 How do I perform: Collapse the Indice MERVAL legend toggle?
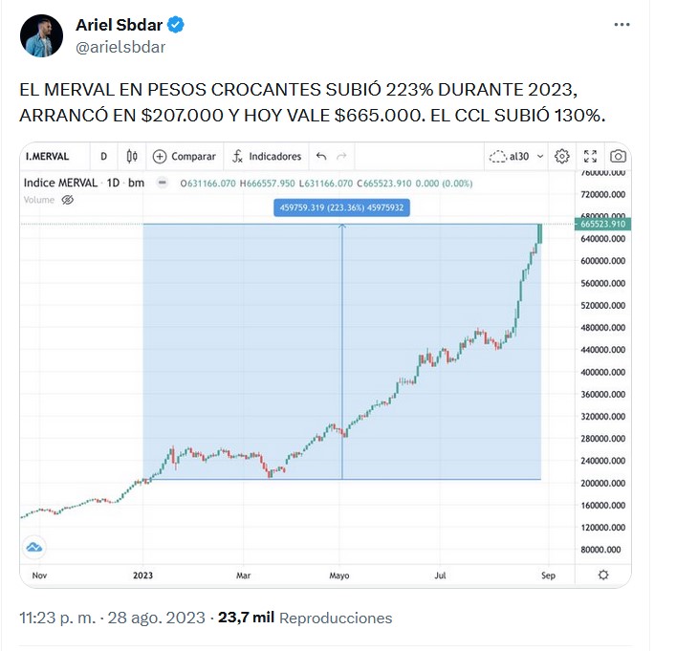pyautogui.click(x=163, y=183)
